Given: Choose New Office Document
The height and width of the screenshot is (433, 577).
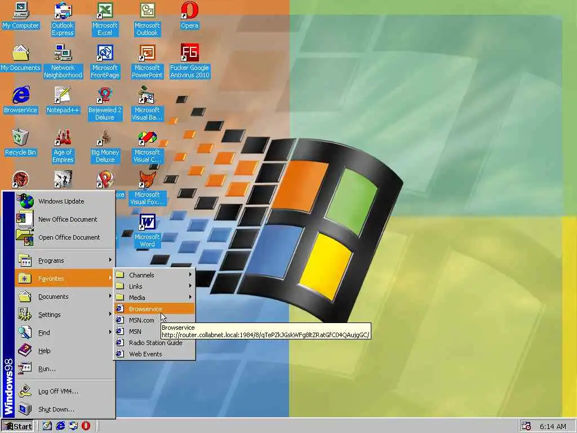Looking at the screenshot, I should pos(65,219).
